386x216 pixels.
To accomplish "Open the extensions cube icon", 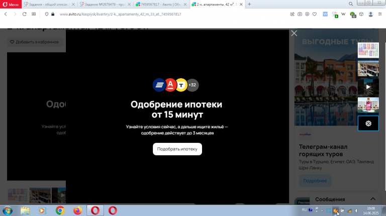I will [361, 14].
